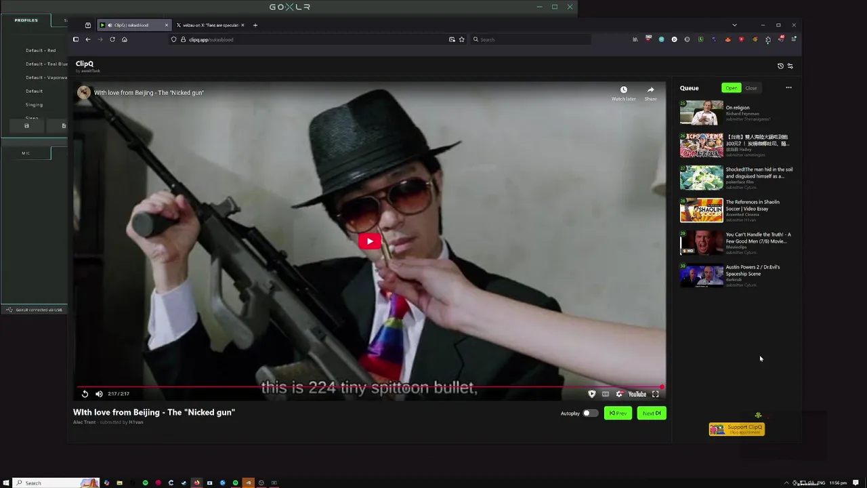Image resolution: width=867 pixels, height=488 pixels.
Task: Click the Support ClipQ button
Action: pyautogui.click(x=737, y=429)
